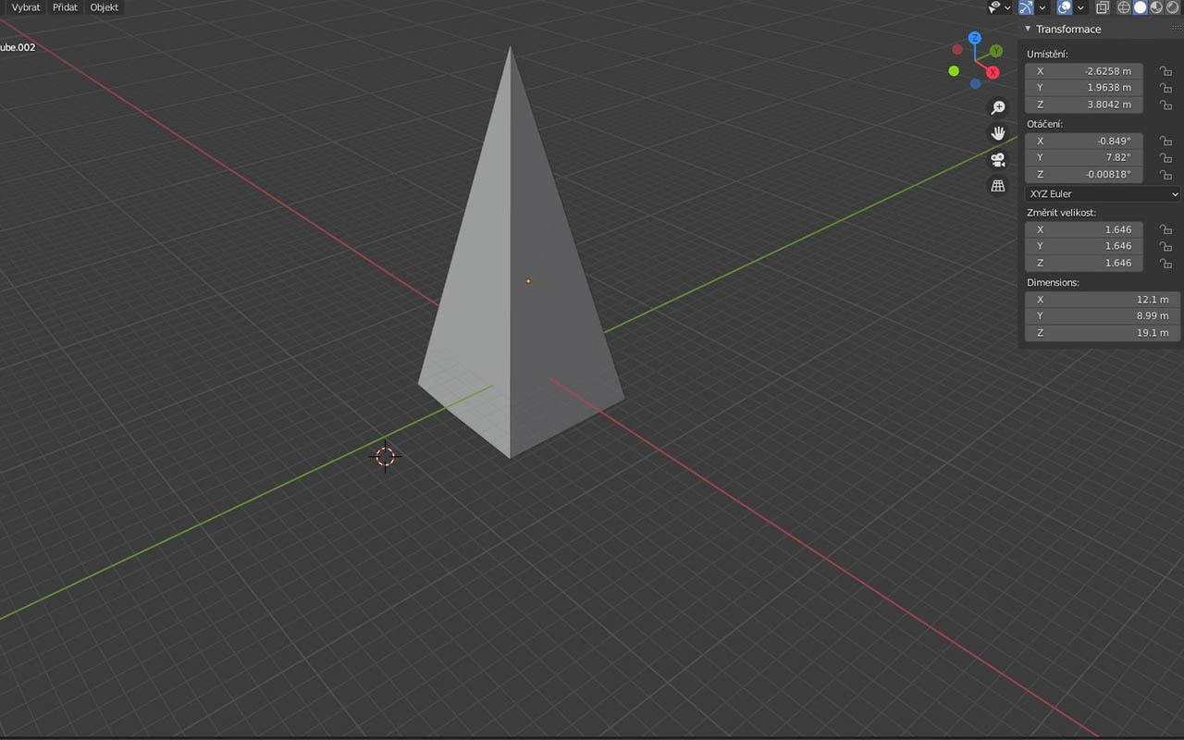Toggle the camera view icon
This screenshot has width=1184, height=740.
(998, 159)
